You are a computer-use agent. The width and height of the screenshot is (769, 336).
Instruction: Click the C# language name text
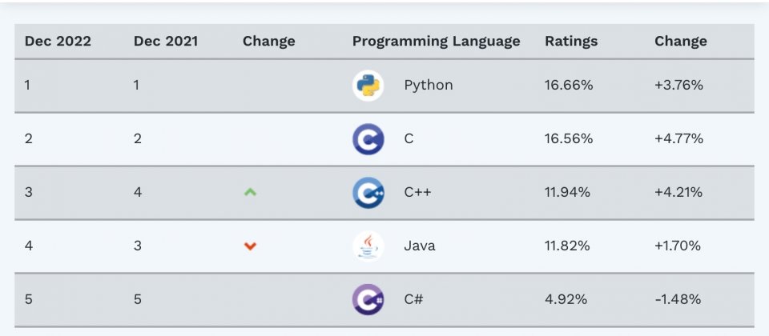[x=413, y=298]
